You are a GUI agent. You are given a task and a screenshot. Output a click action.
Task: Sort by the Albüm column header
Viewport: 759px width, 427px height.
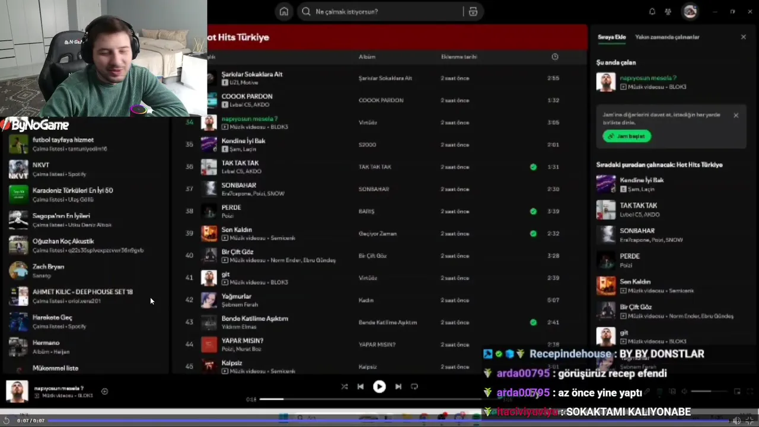coord(367,57)
